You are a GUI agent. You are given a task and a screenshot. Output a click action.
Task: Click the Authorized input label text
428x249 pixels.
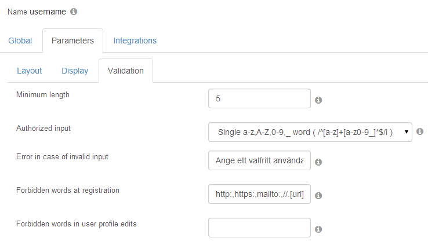pyautogui.click(x=43, y=129)
